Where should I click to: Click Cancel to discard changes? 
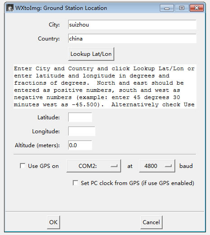151,222
